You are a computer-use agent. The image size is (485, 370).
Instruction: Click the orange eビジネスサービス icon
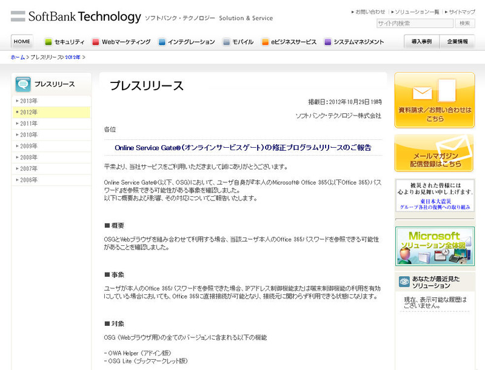click(266, 42)
